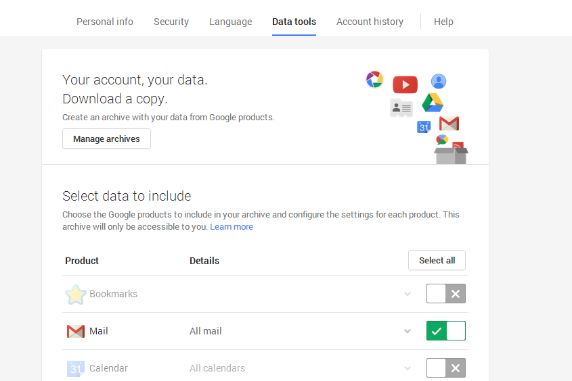
Task: Click the Bookmarks star icon
Action: coord(76,294)
